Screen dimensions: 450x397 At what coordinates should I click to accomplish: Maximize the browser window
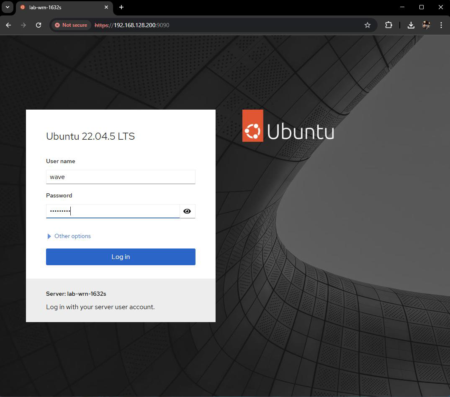point(422,7)
